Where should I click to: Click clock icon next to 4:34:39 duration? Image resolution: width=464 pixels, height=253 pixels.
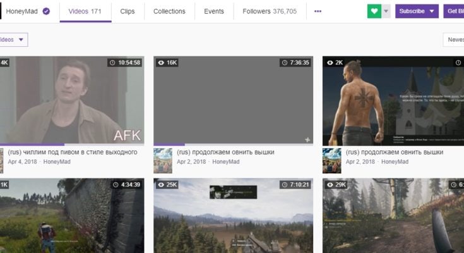pos(116,185)
